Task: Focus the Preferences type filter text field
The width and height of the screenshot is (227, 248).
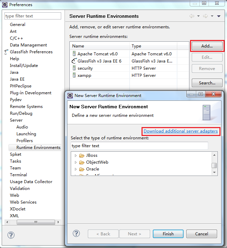Action: pyautogui.click(x=33, y=16)
